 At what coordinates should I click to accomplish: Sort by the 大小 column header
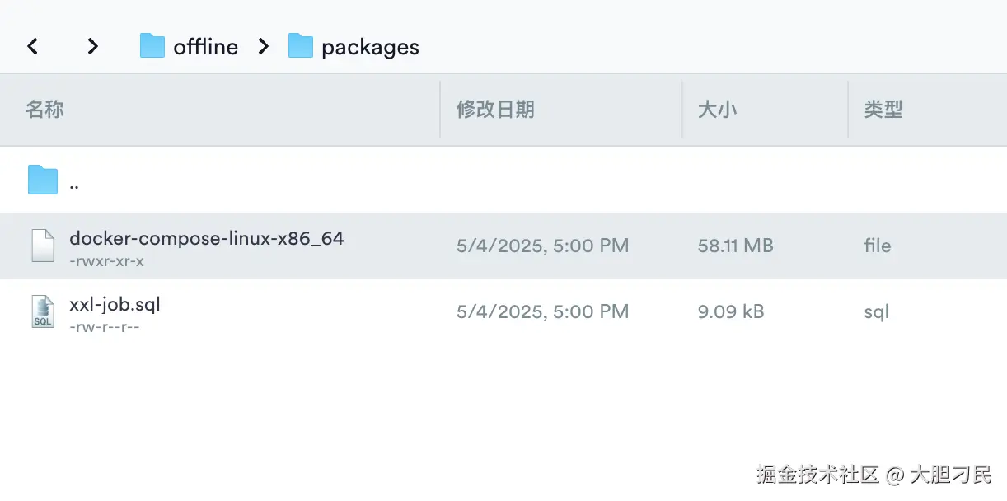(717, 110)
